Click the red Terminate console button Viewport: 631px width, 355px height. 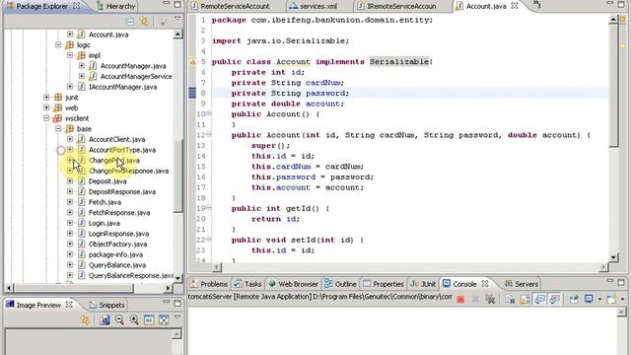click(x=460, y=300)
